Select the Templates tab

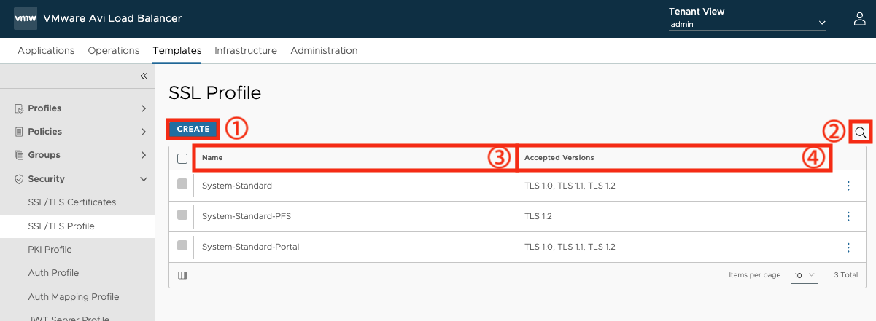[x=177, y=51]
